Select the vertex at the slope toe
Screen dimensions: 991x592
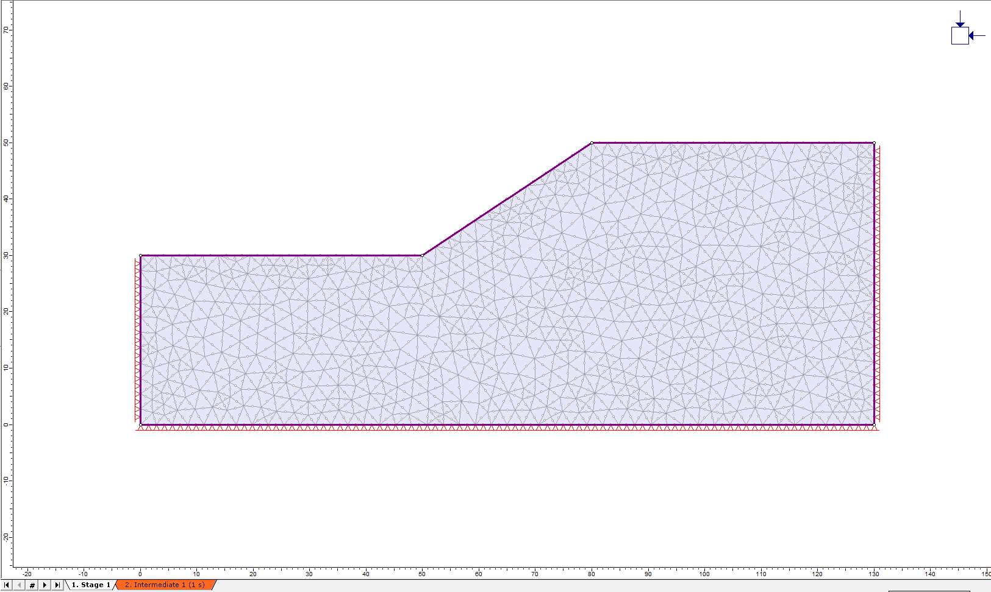point(421,255)
